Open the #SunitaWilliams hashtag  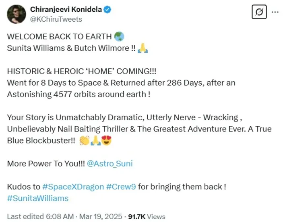point(38,198)
